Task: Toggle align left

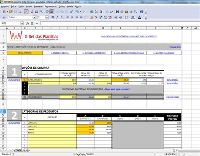Action: point(68,17)
